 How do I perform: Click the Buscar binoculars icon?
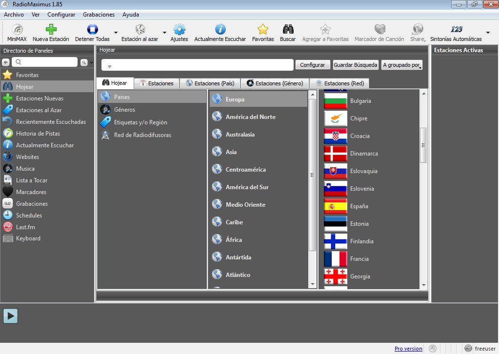[288, 33]
